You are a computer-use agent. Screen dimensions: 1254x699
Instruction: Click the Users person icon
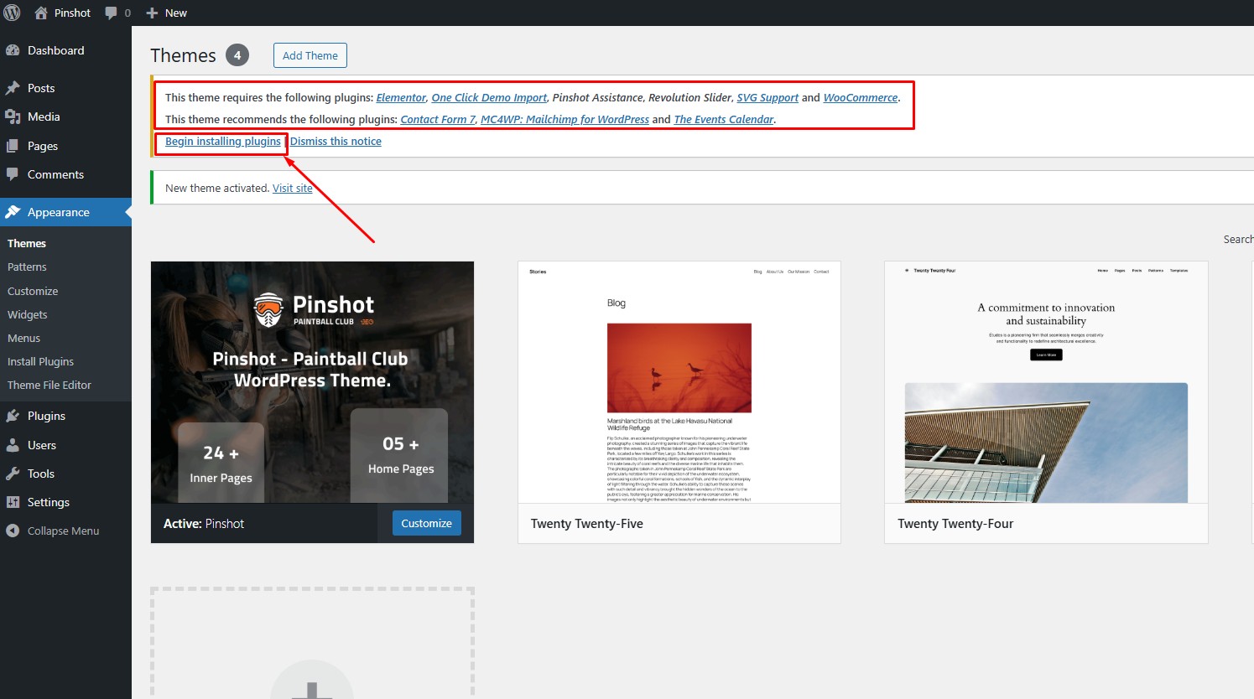(x=13, y=445)
